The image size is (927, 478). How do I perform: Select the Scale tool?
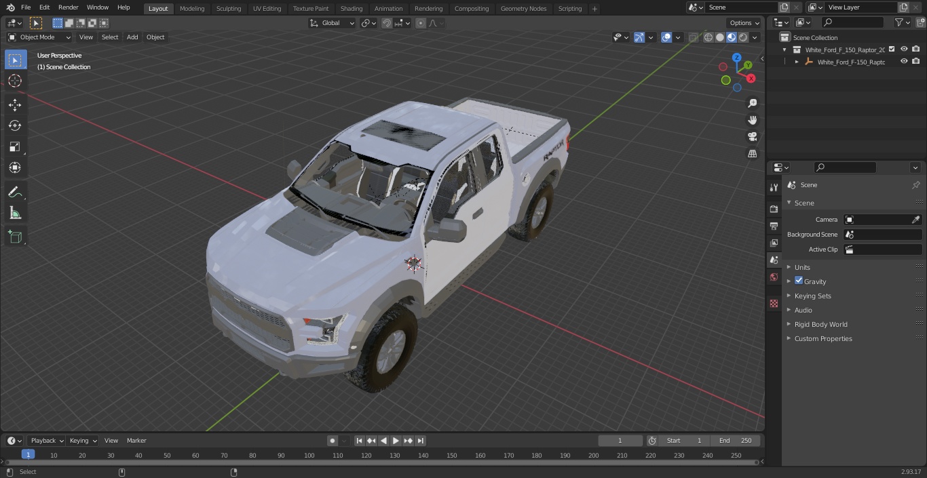click(15, 147)
